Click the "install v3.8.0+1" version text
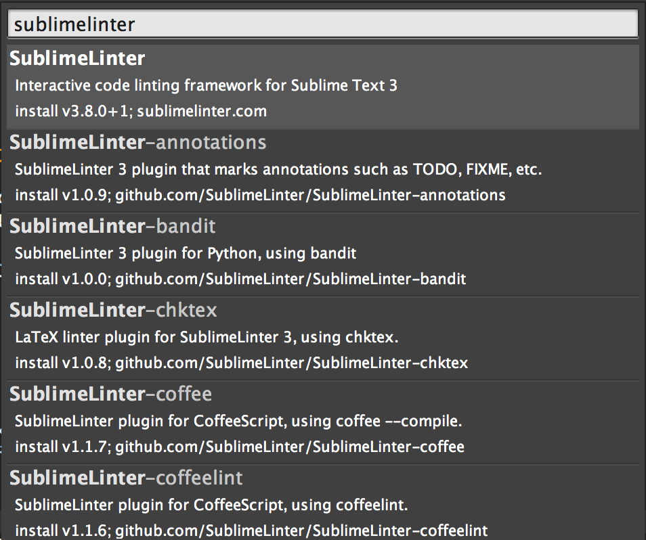This screenshot has width=646, height=540. pyautogui.click(x=72, y=111)
